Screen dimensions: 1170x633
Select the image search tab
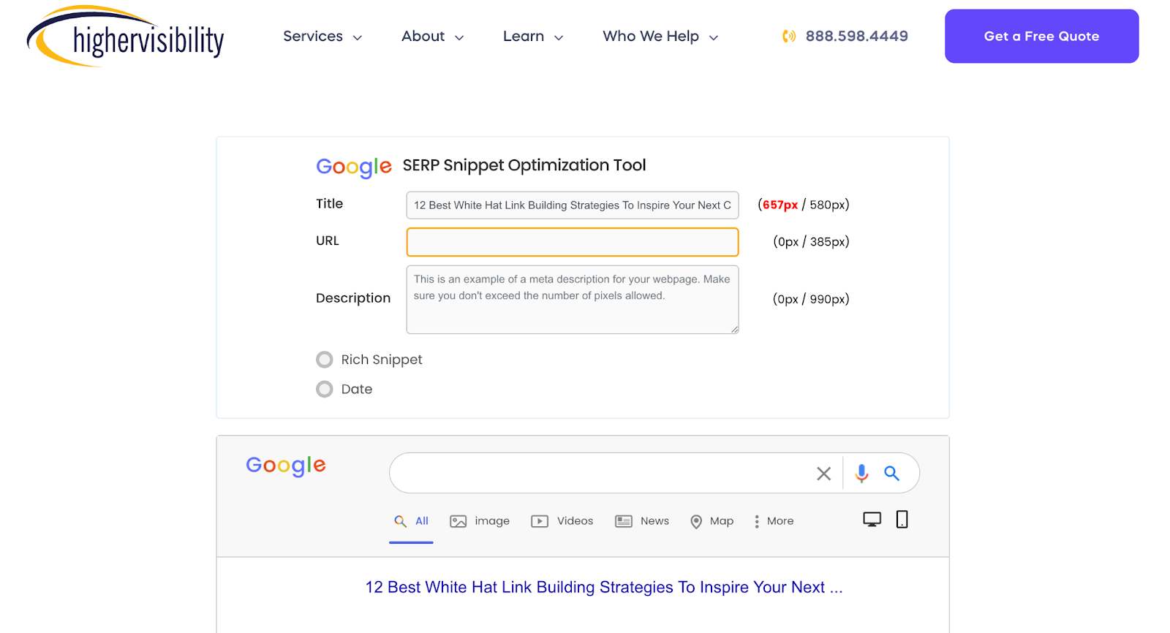point(480,521)
